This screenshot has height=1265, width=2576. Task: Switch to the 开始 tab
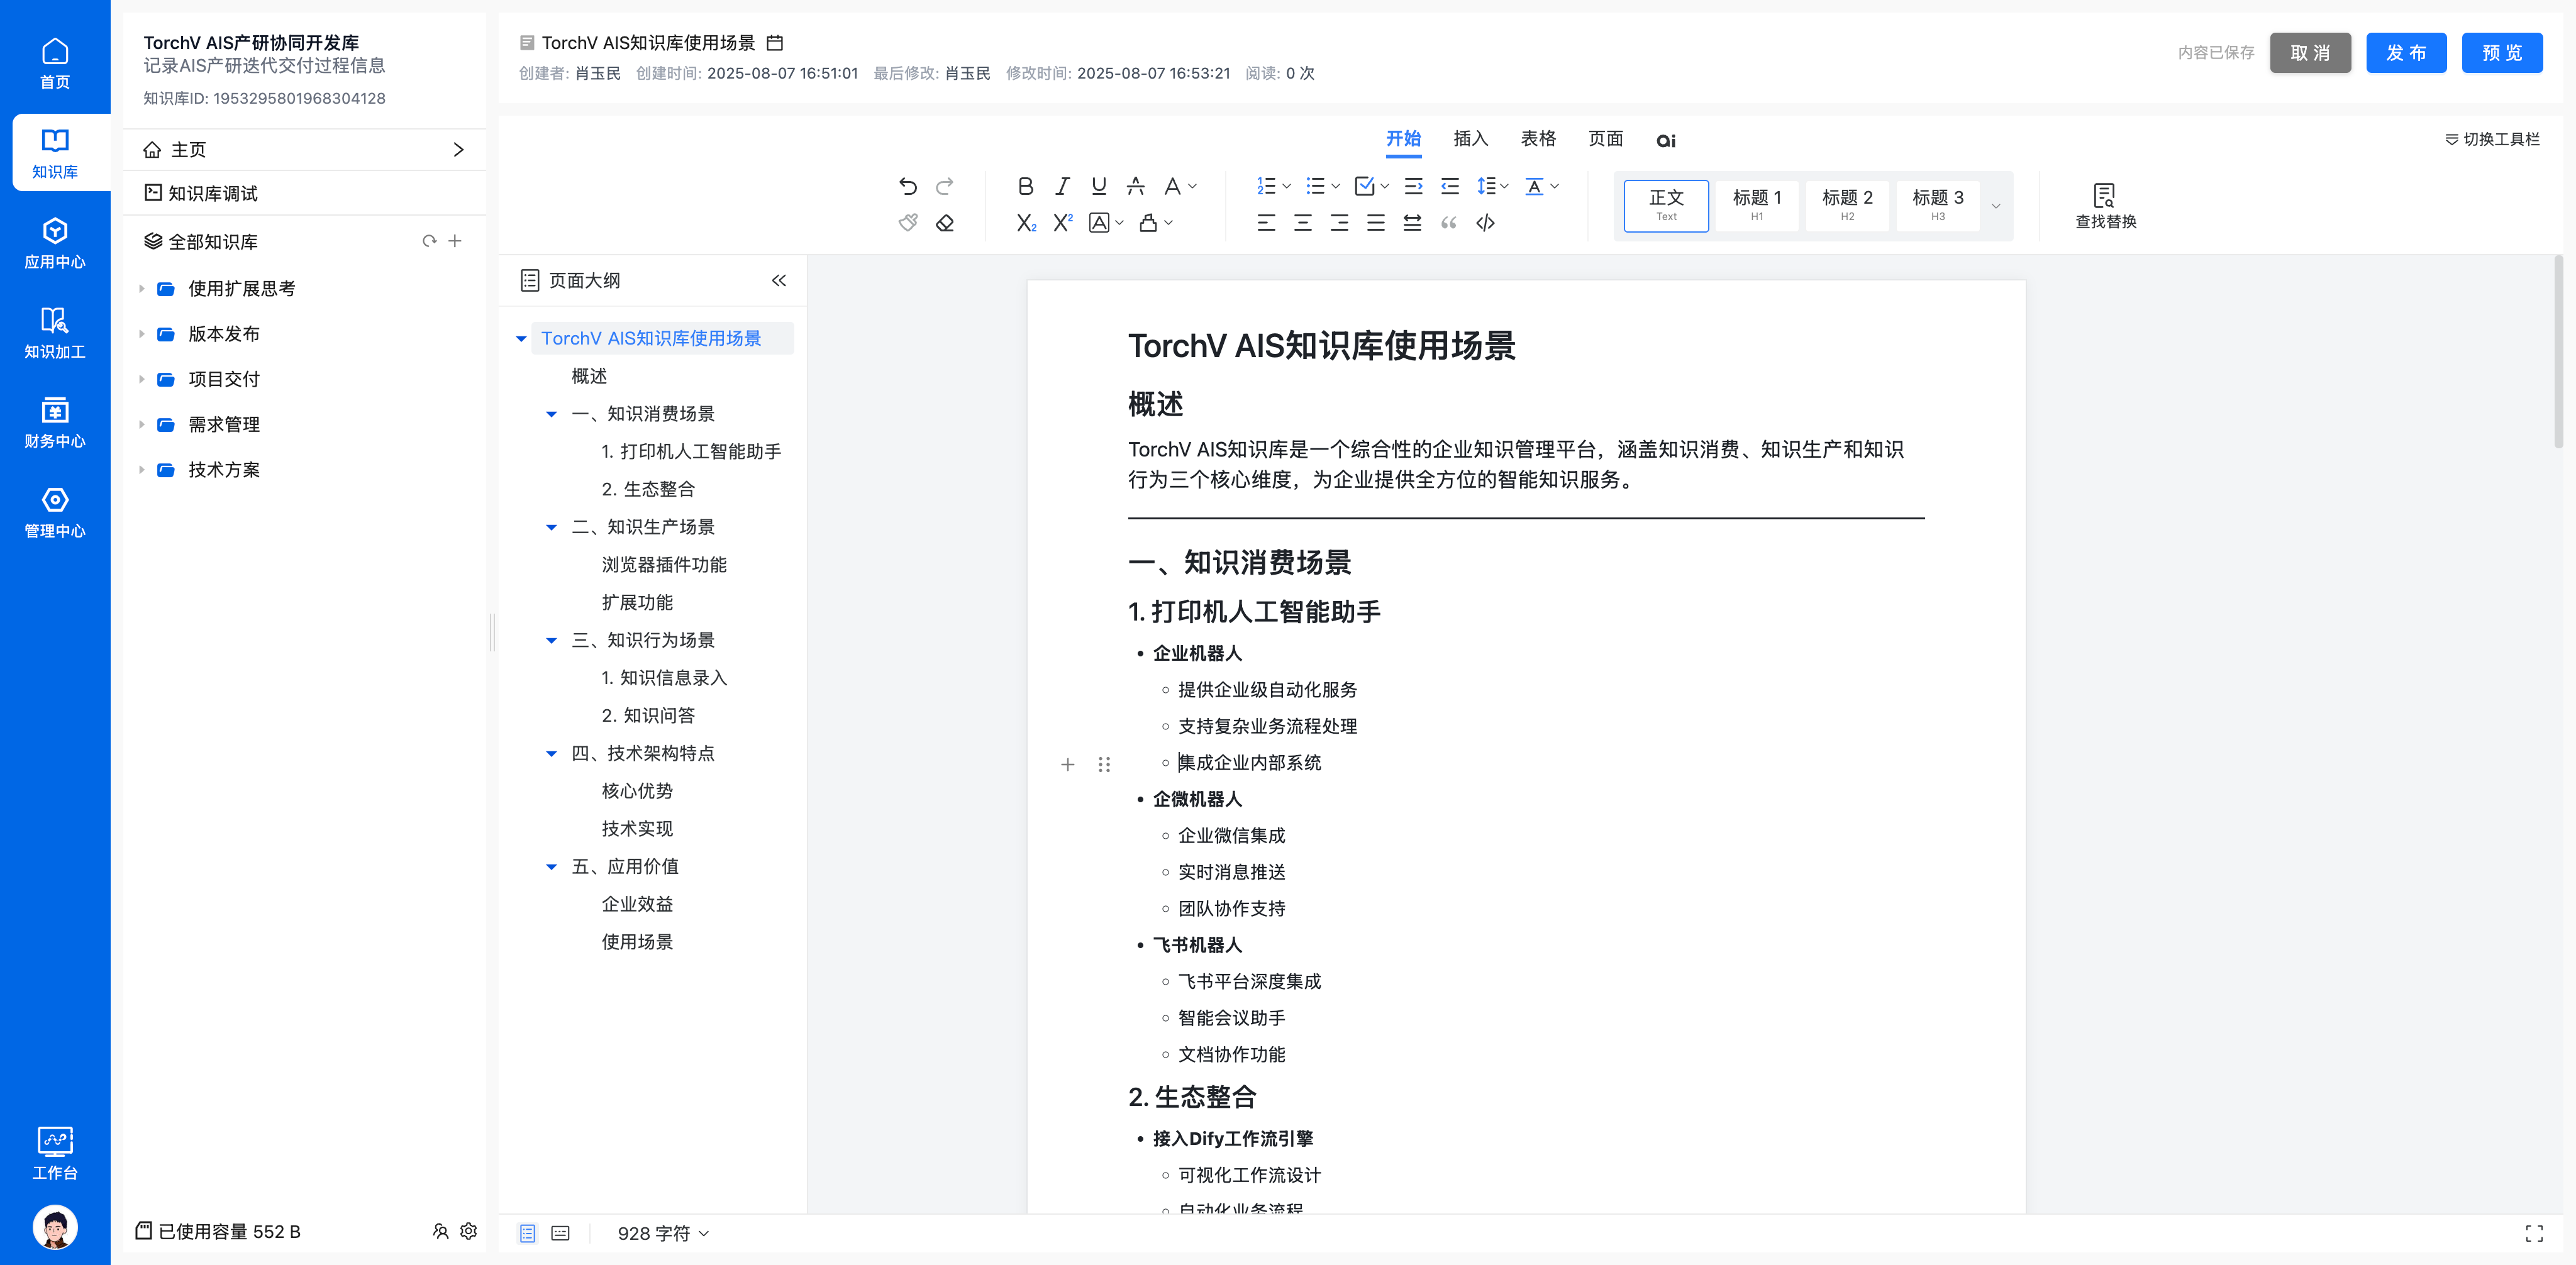[1403, 139]
